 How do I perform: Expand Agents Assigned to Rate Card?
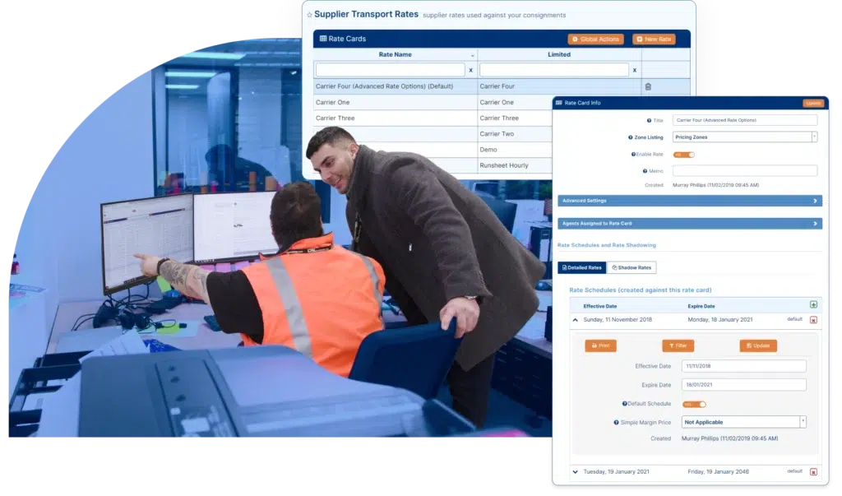[689, 223]
